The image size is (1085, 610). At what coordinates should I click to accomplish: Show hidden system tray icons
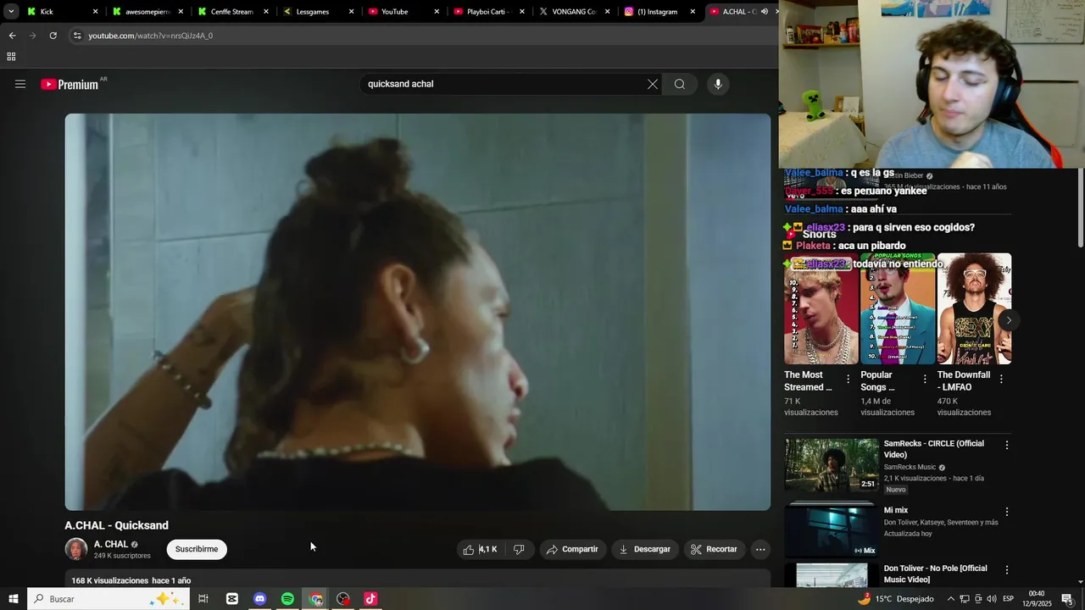click(950, 599)
